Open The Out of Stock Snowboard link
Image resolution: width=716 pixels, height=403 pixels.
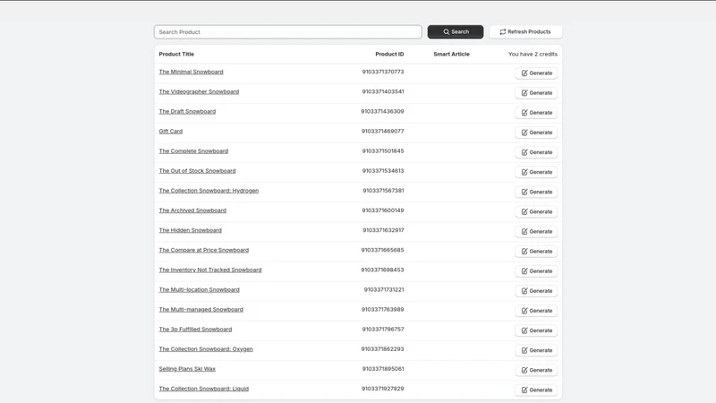[197, 171]
